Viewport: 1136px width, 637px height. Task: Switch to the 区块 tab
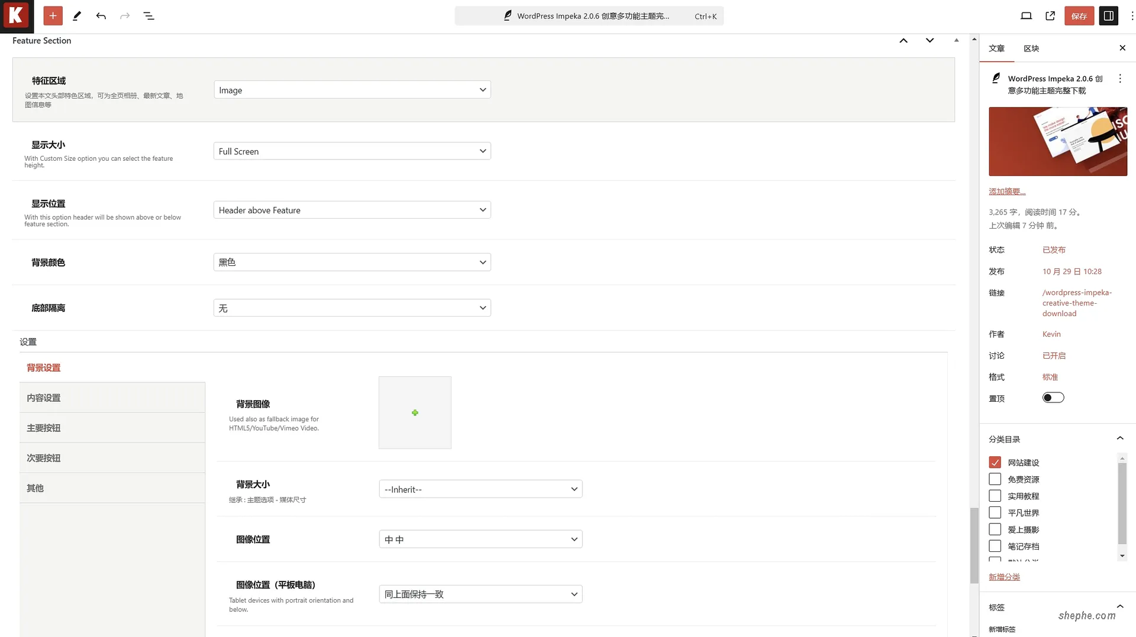1031,48
